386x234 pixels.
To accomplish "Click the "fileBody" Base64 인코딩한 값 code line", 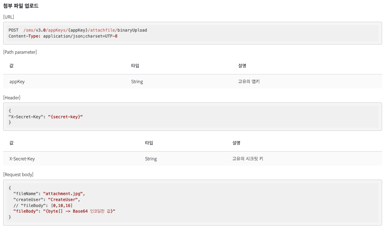I will click(64, 211).
